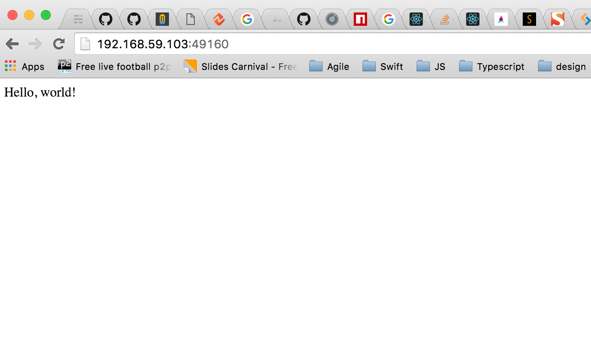Image resolution: width=591 pixels, height=362 pixels.
Task: Expand the Agile bookmarks folder
Action: click(x=329, y=67)
